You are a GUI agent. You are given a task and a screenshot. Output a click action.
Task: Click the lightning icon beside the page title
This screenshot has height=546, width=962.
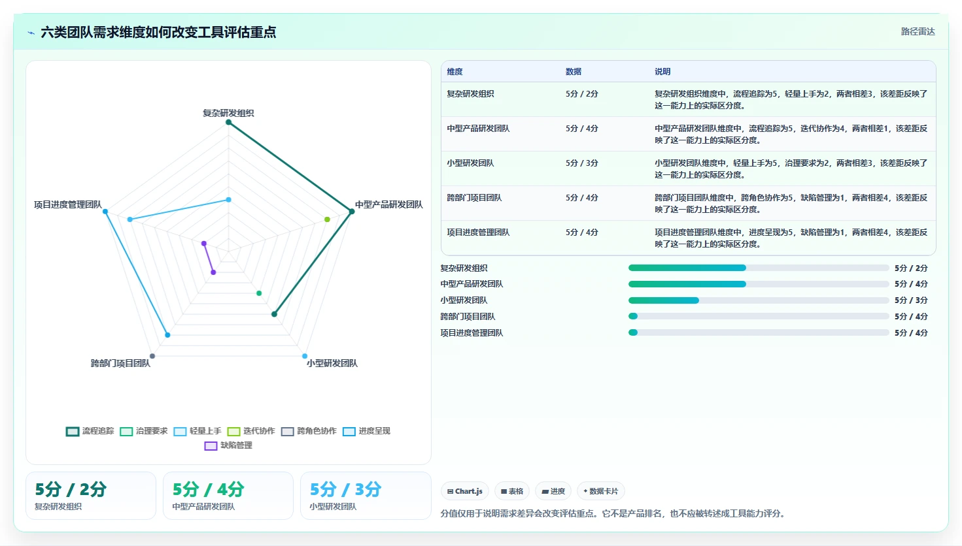click(31, 33)
